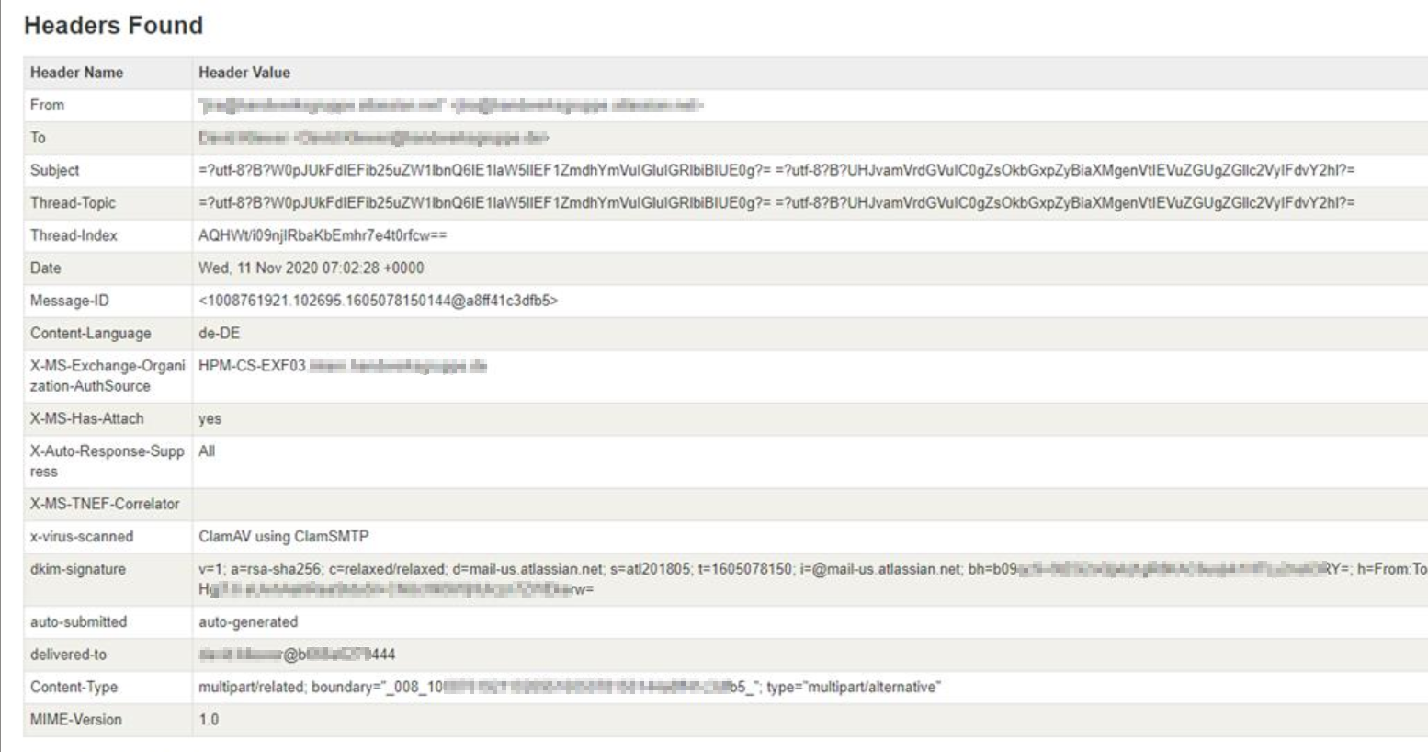Select the Header Value column header

(x=244, y=73)
